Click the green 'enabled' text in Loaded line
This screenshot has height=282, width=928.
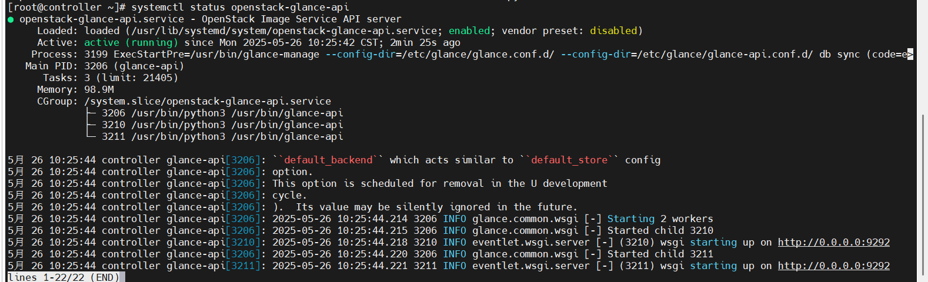(469, 31)
